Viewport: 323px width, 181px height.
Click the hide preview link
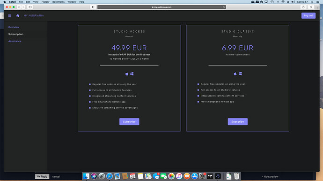(x=270, y=176)
